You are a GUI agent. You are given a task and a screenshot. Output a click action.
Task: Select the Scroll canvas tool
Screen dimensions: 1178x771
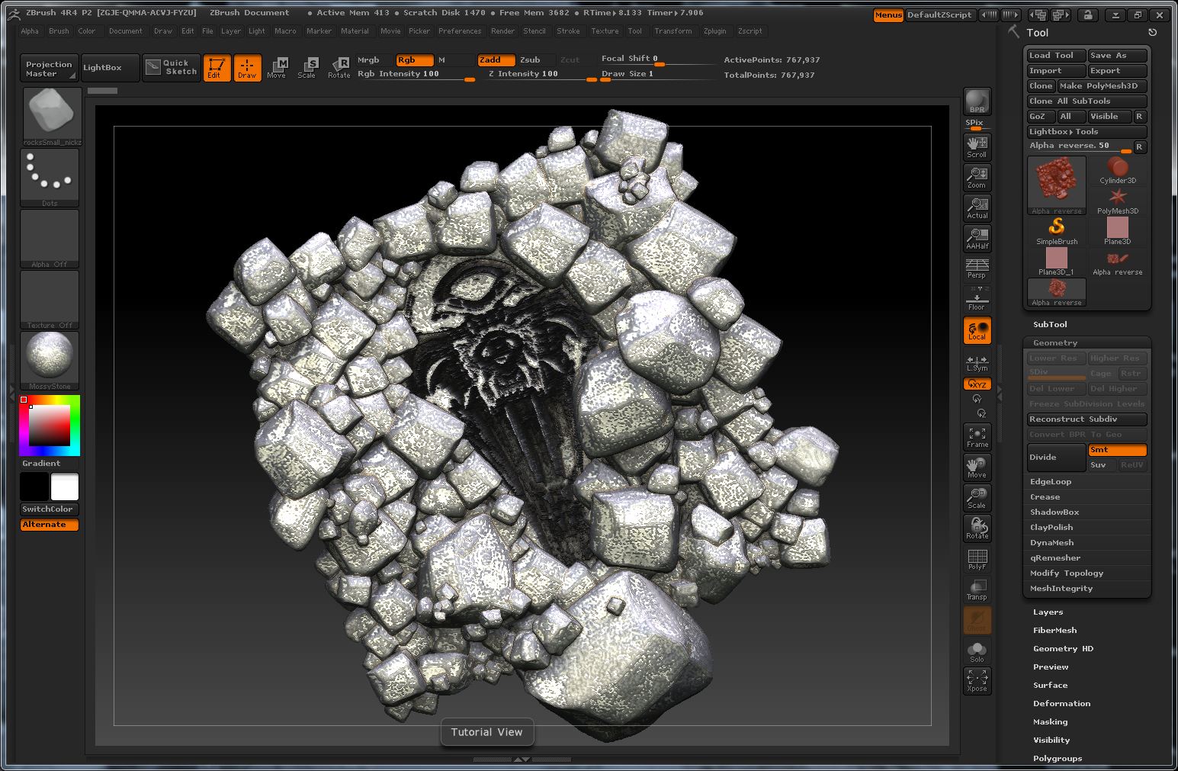click(x=977, y=147)
